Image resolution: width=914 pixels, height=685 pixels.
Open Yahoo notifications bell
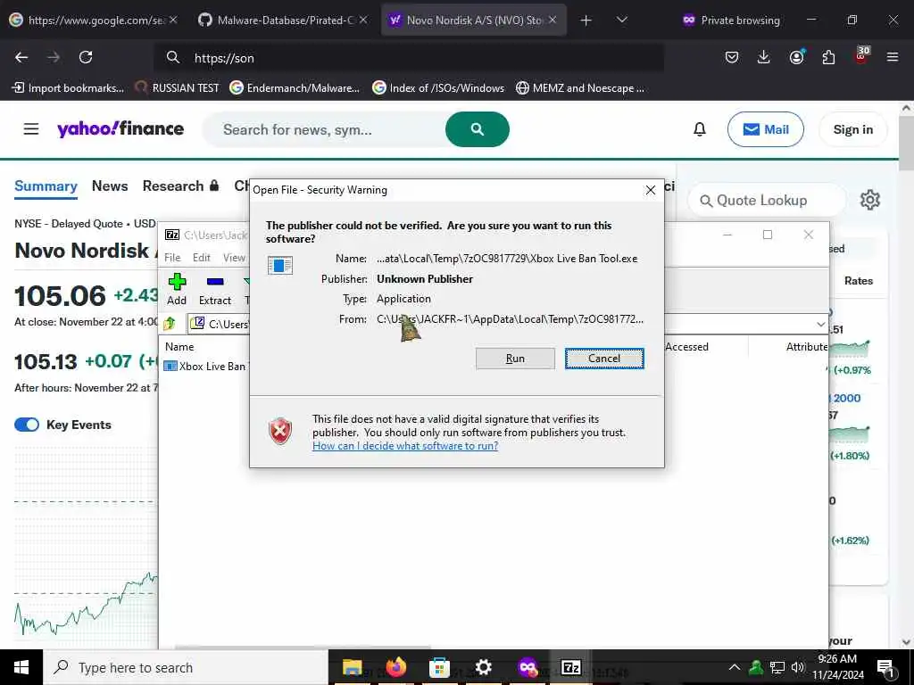pyautogui.click(x=700, y=129)
